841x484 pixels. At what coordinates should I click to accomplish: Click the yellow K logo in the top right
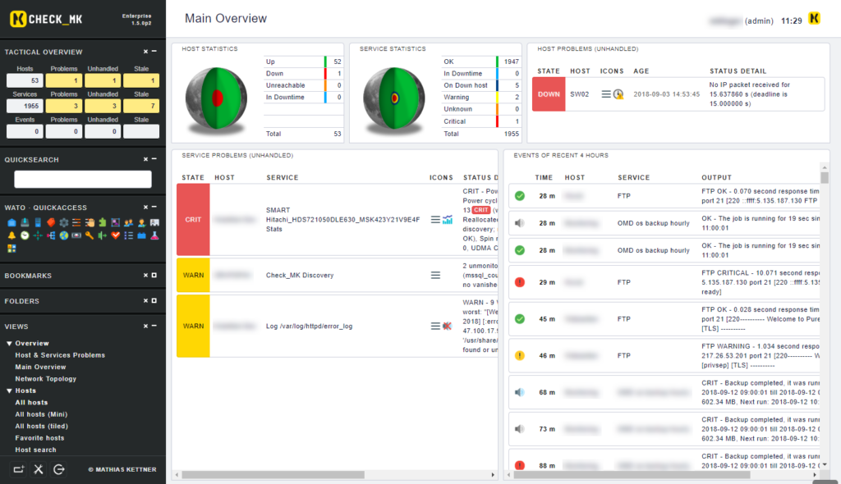pyautogui.click(x=814, y=18)
